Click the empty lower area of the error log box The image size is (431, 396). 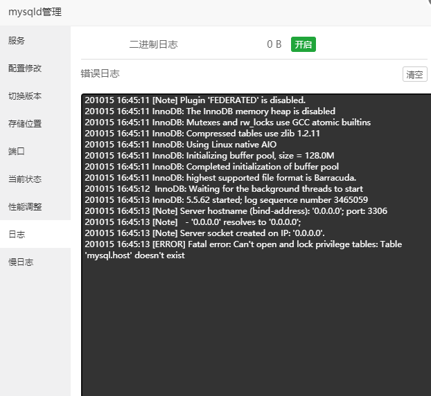tap(256, 330)
